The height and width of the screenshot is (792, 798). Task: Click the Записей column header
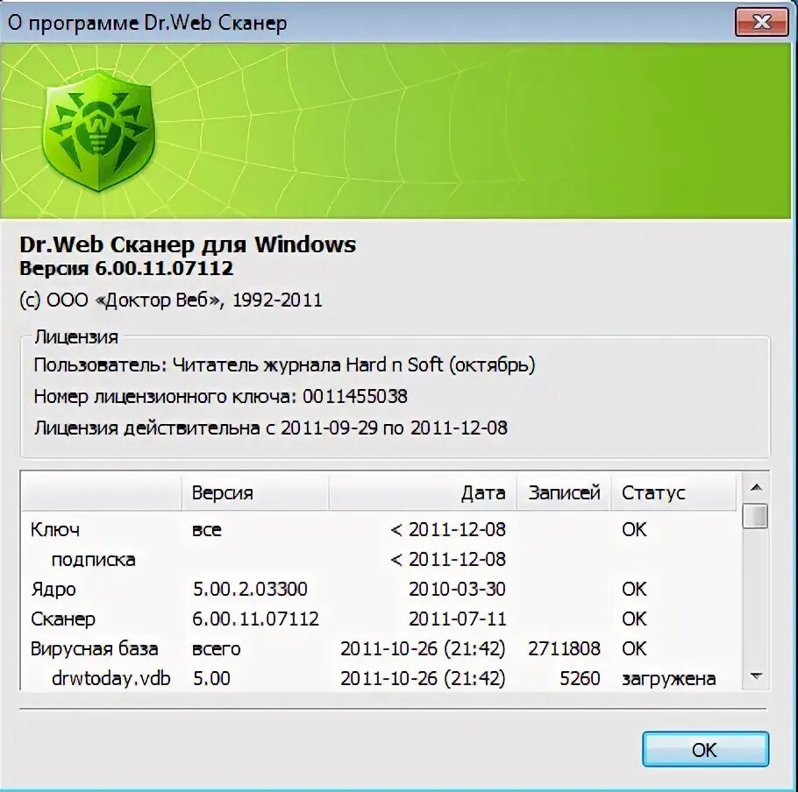coord(563,492)
